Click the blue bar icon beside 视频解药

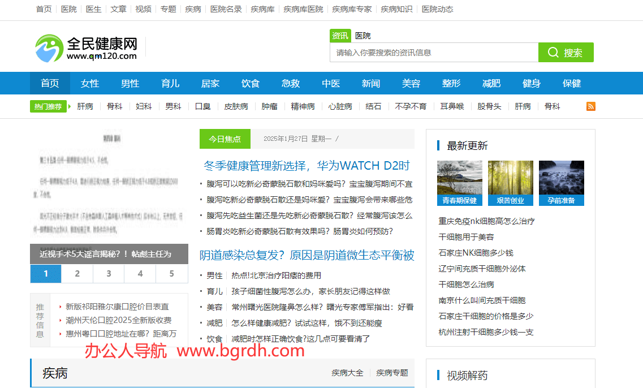tap(438, 375)
